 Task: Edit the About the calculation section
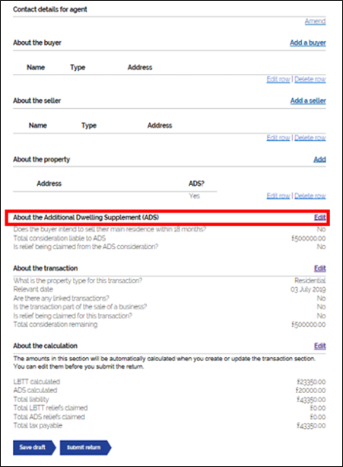320,346
